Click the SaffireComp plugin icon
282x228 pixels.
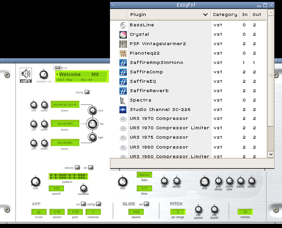123,72
